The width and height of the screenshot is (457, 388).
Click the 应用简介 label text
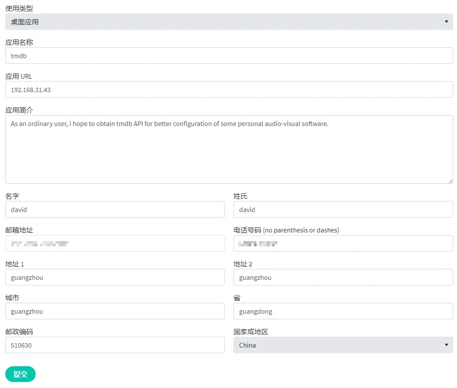click(19, 110)
